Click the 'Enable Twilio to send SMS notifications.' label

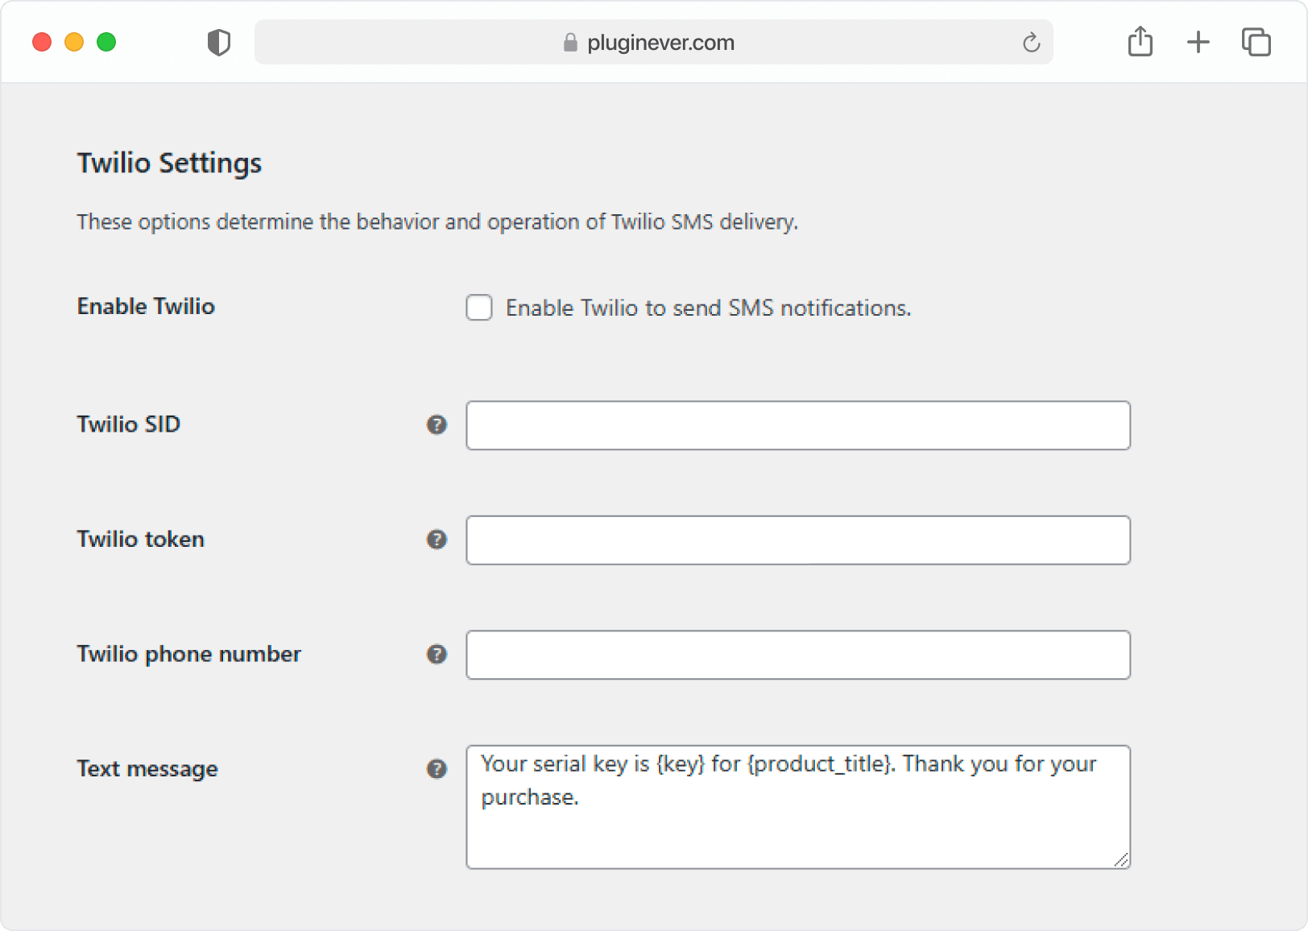point(708,308)
